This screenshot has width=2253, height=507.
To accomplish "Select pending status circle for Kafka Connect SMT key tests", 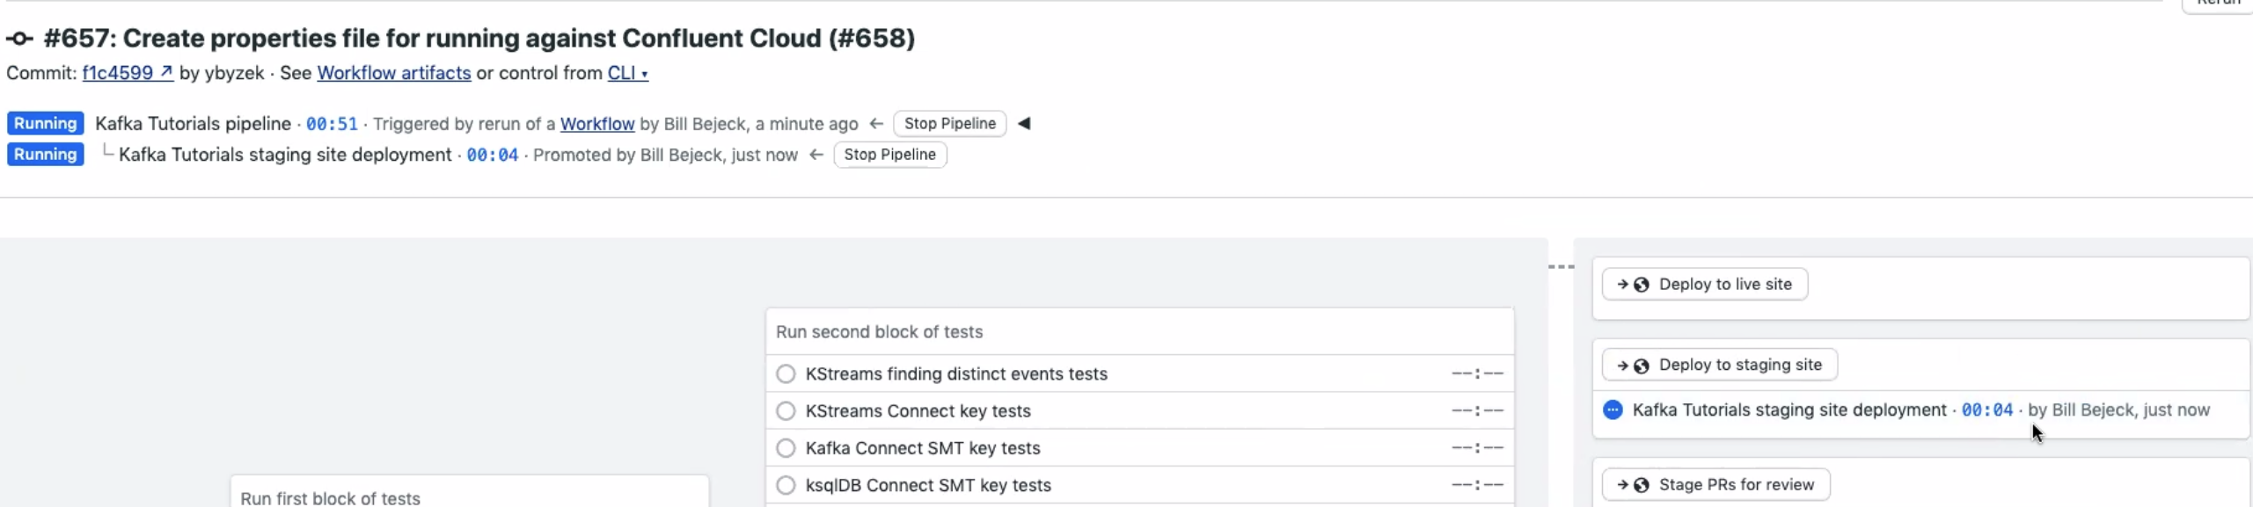I will pyautogui.click(x=786, y=448).
